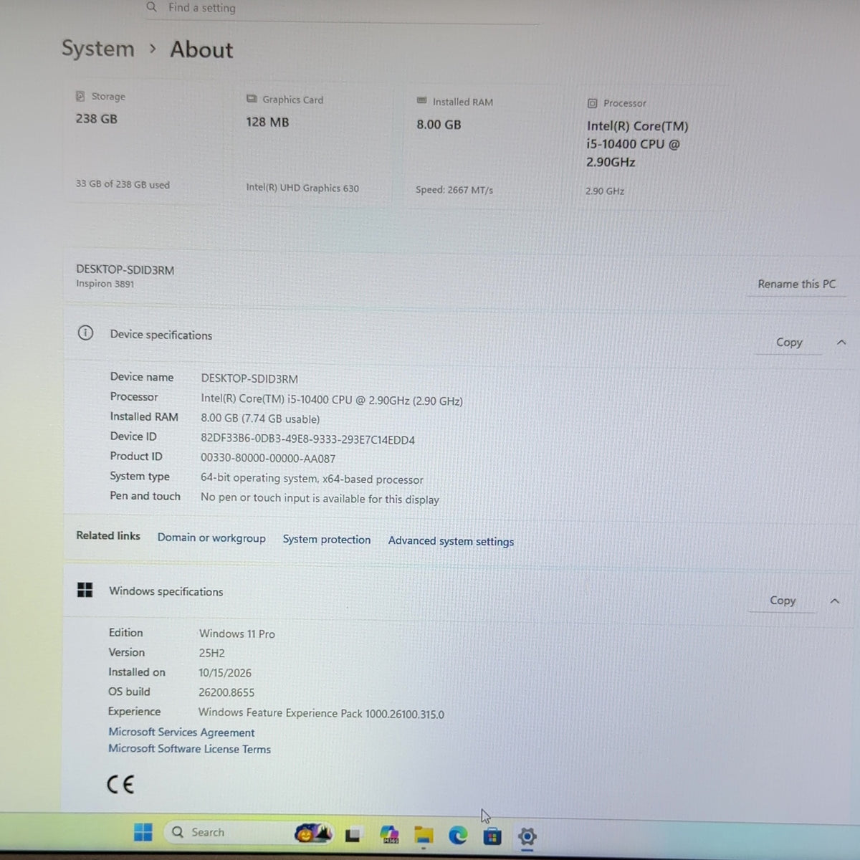Open the Graphics Card 128 MB card

(x=314, y=145)
